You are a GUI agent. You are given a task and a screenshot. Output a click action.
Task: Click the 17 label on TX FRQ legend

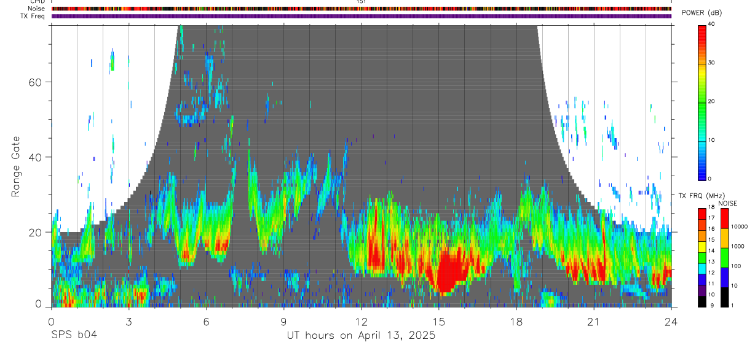click(x=711, y=218)
